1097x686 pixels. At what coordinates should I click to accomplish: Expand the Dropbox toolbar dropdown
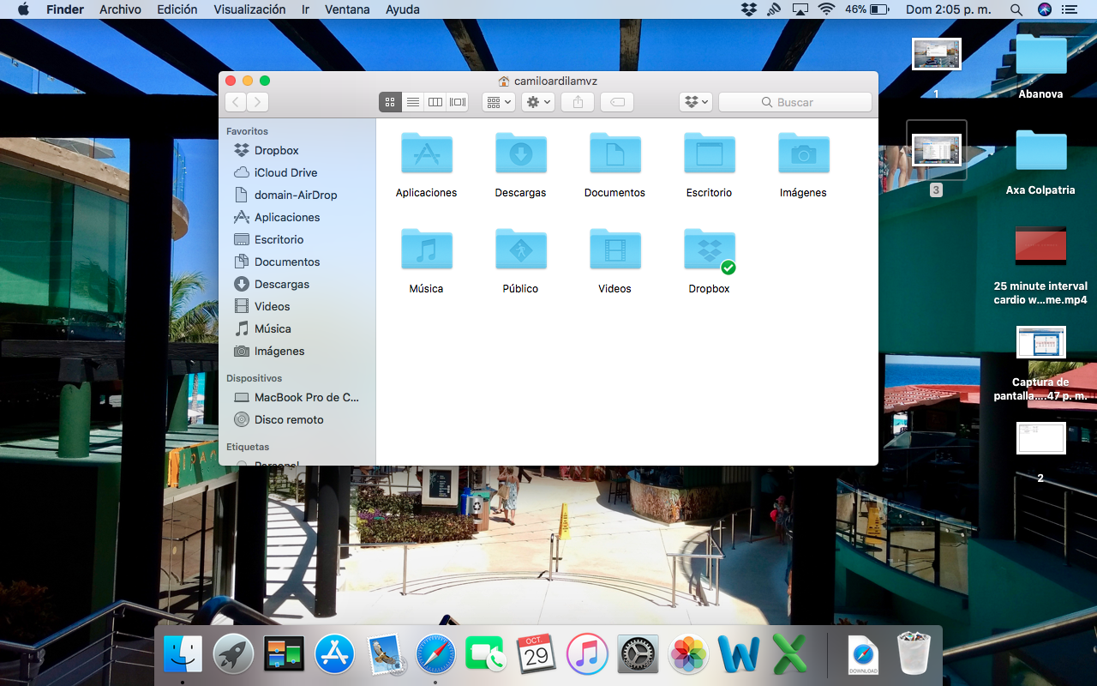point(695,102)
